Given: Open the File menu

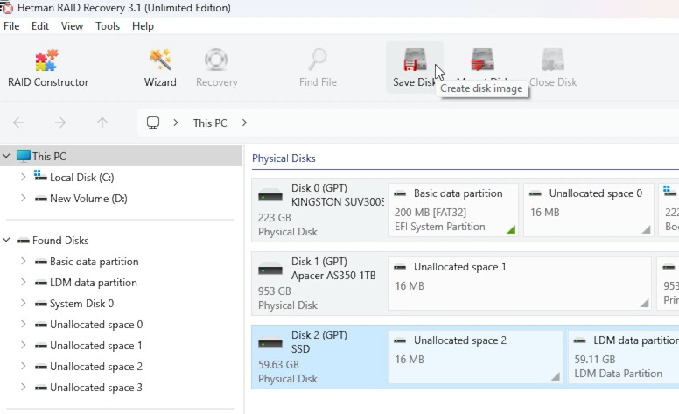Looking at the screenshot, I should click(x=11, y=26).
